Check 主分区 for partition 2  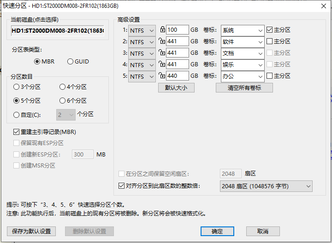point(278,41)
